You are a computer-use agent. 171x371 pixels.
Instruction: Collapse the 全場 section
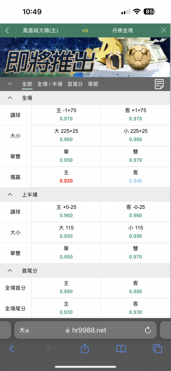(10, 98)
